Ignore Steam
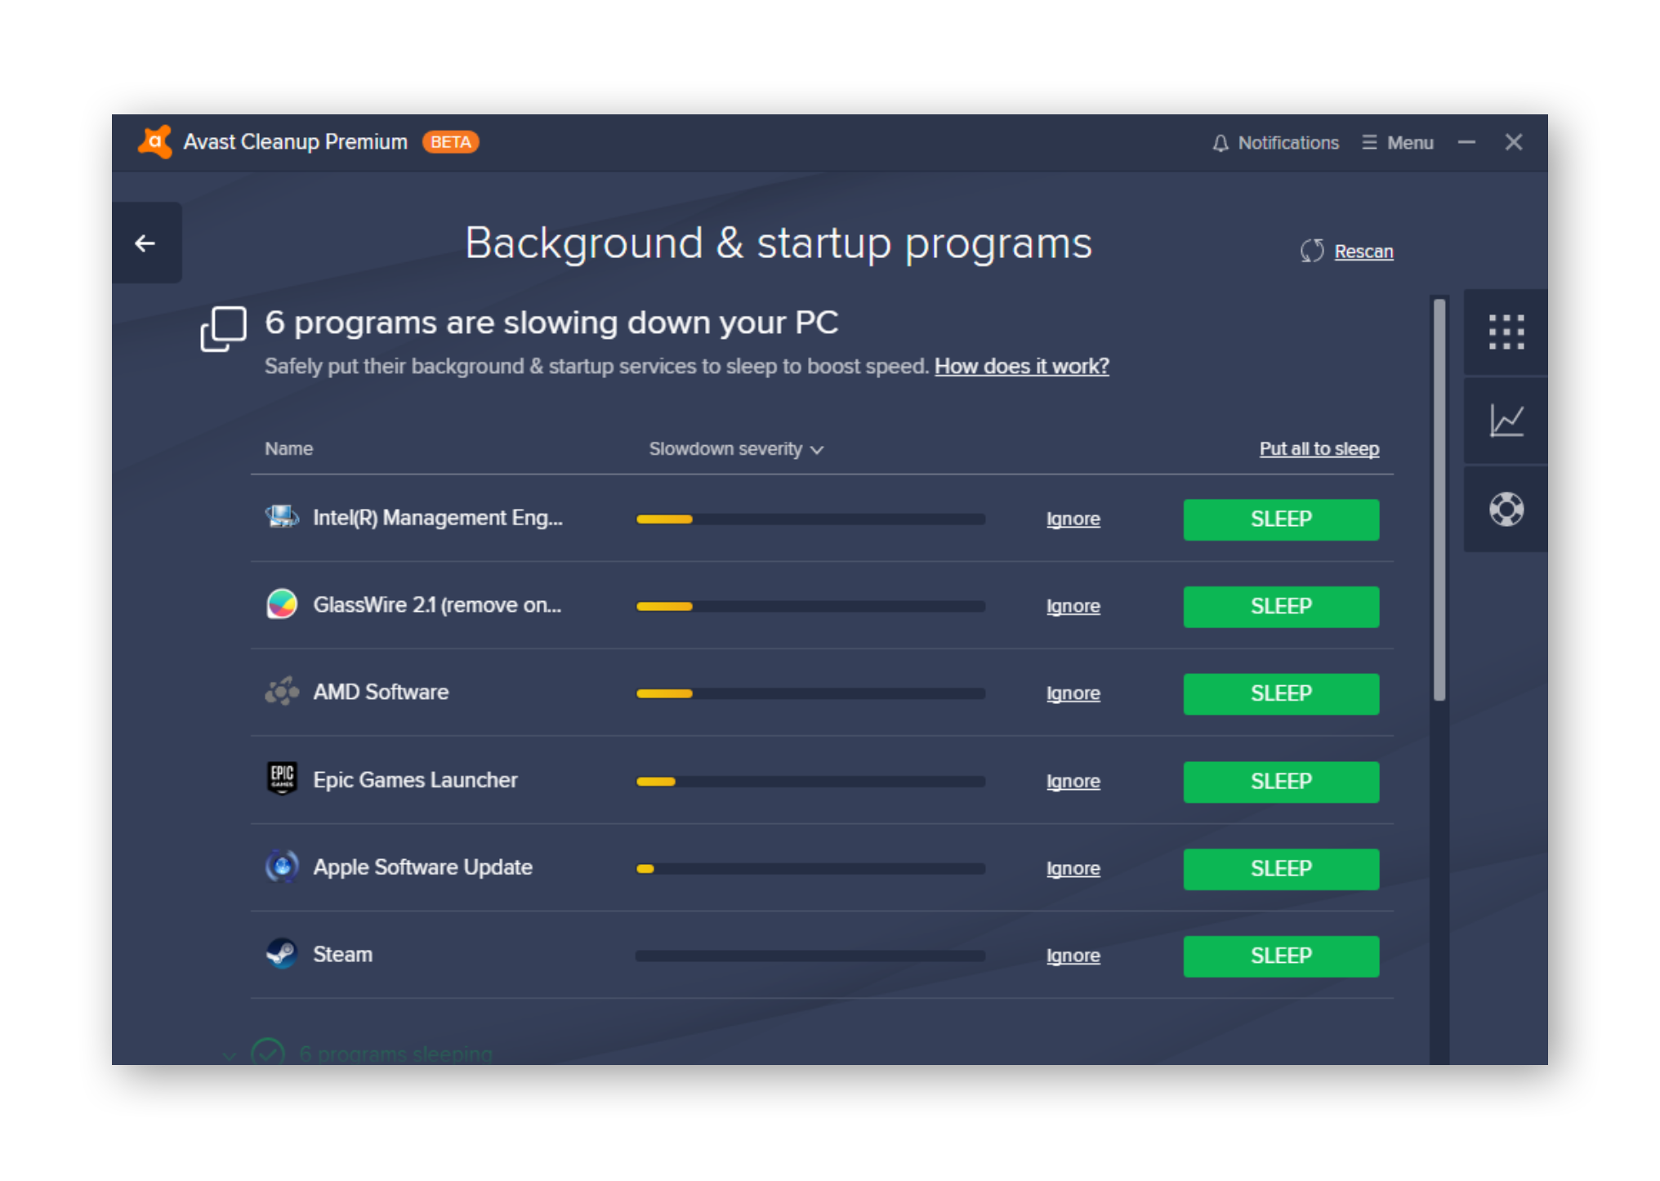This screenshot has width=1660, height=1181. click(1073, 956)
